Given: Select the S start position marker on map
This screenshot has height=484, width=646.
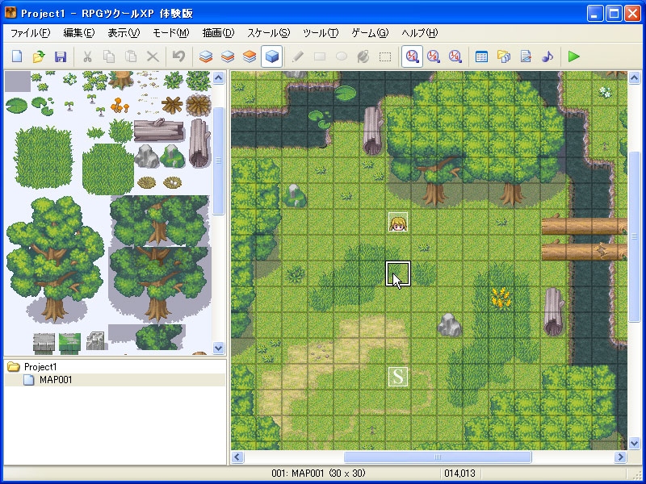Looking at the screenshot, I should click(398, 377).
